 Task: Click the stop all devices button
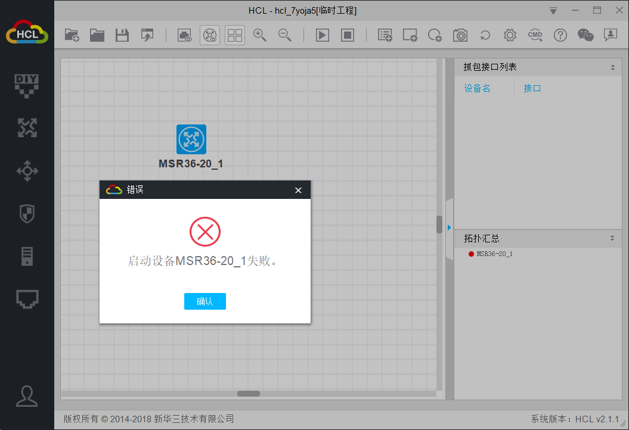[348, 35]
